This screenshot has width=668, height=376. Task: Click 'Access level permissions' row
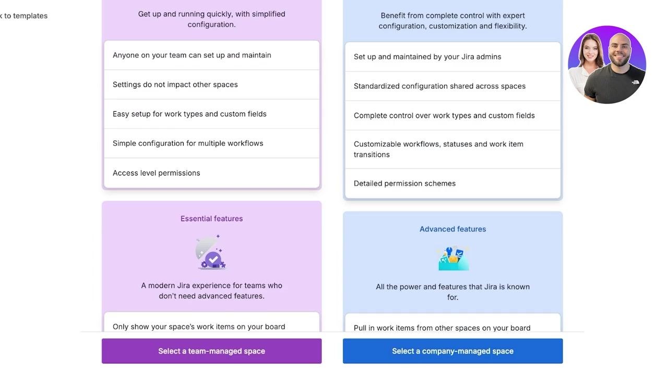click(211, 173)
